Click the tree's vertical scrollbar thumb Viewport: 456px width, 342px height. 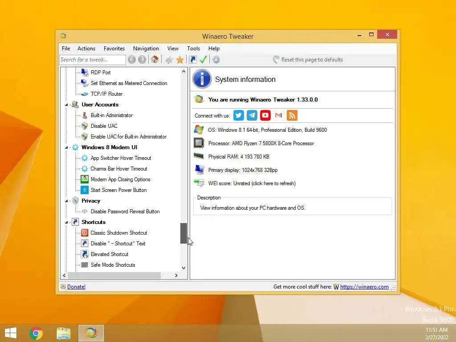(x=183, y=233)
